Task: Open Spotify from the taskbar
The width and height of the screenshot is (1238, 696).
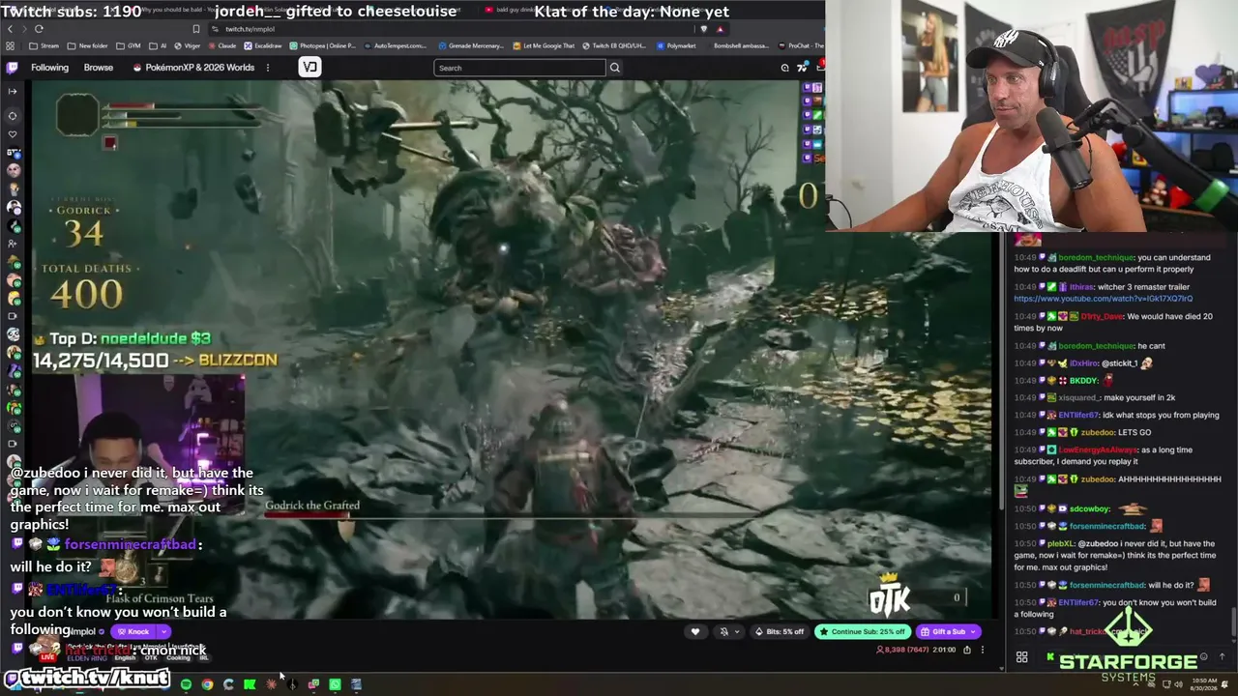Action: point(186,684)
